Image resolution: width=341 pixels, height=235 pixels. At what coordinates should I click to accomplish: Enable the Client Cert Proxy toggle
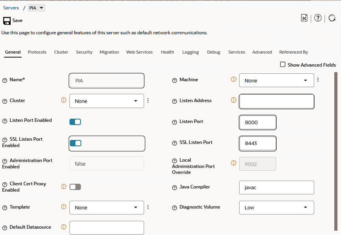(75, 187)
